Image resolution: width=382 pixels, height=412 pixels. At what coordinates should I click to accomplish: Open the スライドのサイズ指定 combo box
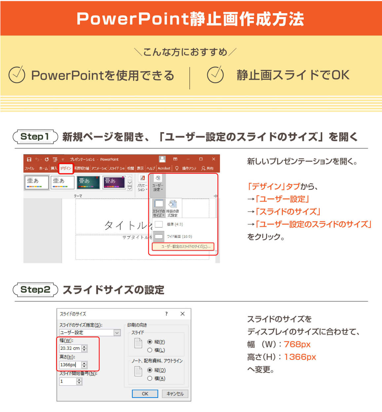click(90, 333)
